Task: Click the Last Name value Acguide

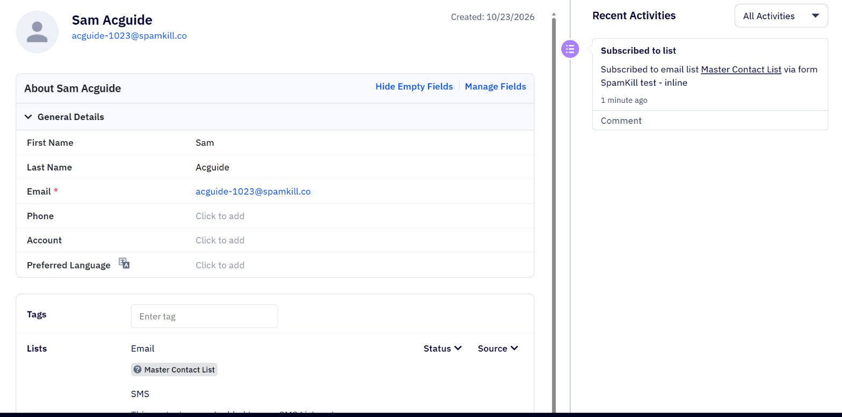Action: tap(212, 167)
